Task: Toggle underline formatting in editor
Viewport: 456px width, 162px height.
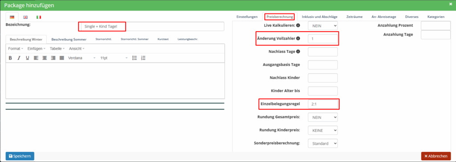Action: coord(27,58)
